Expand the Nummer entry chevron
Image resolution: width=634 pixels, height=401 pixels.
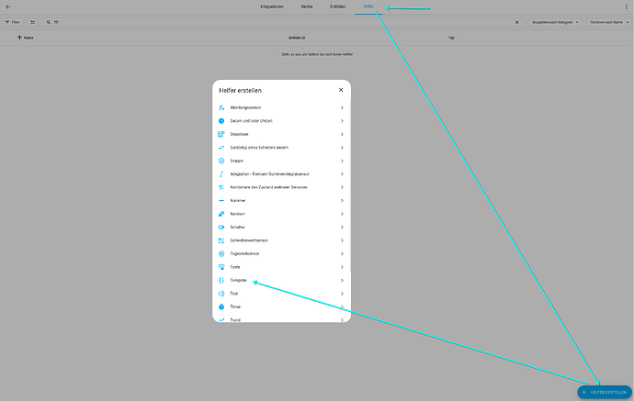pos(342,200)
